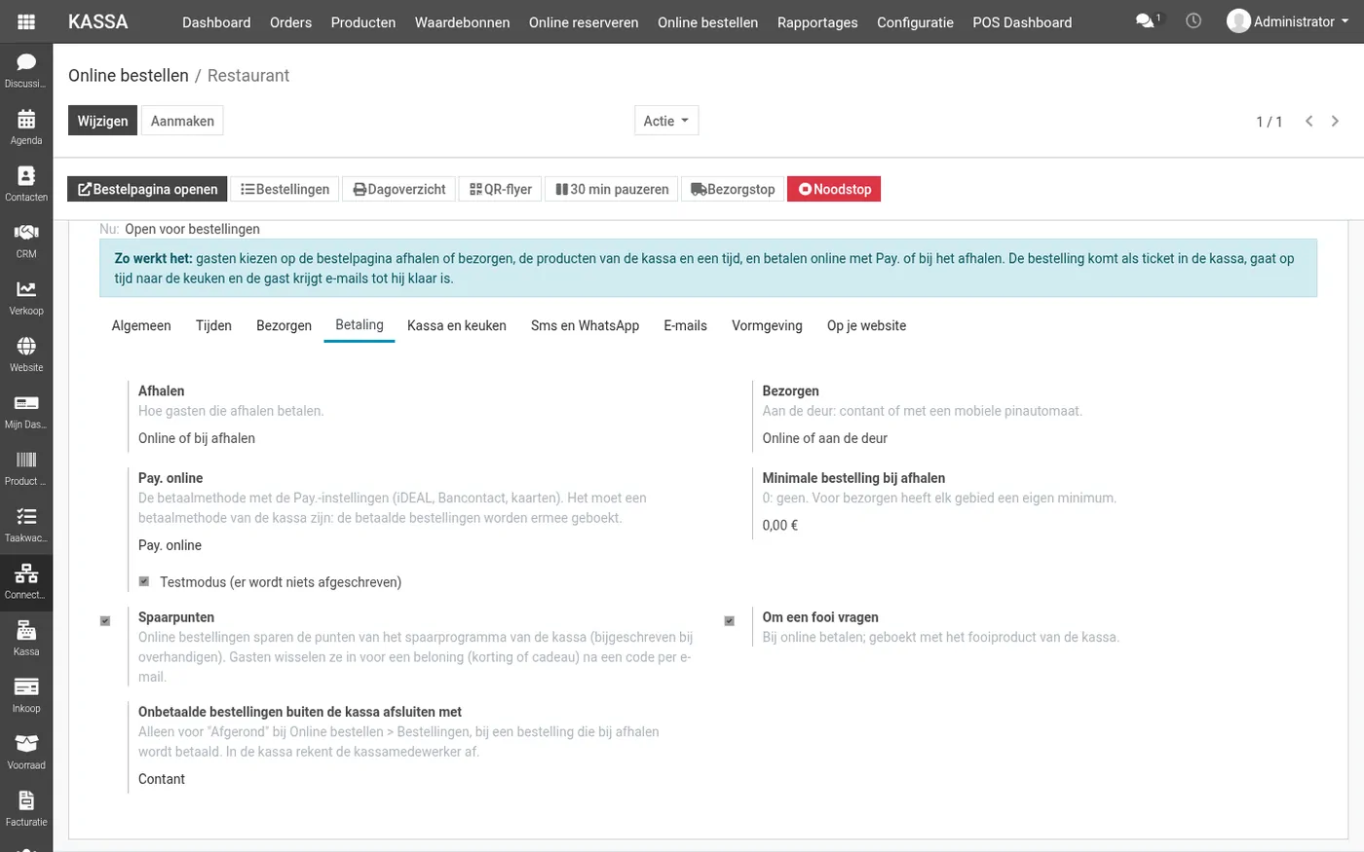Switch to the Kassa en keuken tab
1364x852 pixels.
point(457,325)
